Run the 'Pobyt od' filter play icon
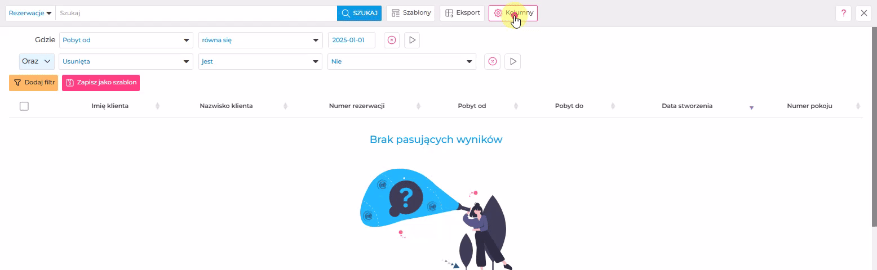The height and width of the screenshot is (270, 877). (412, 40)
